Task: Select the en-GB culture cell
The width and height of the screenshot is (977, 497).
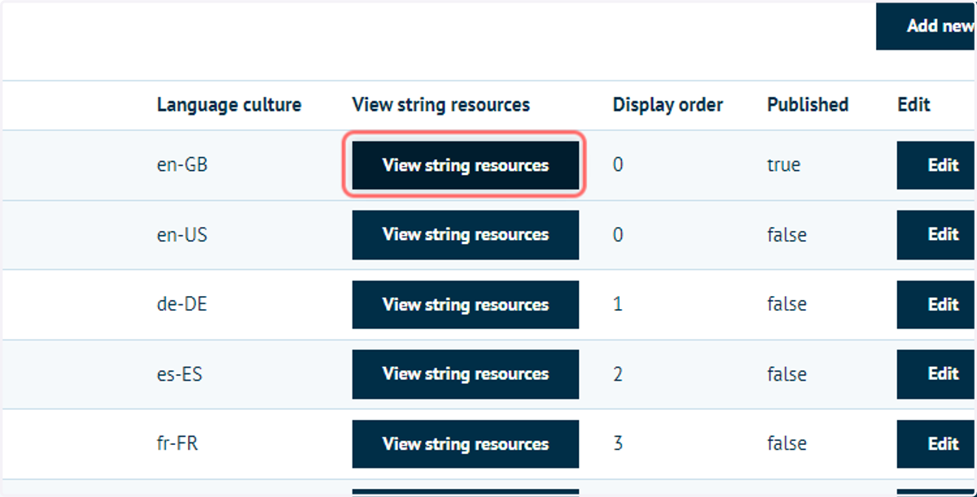Action: click(x=182, y=165)
